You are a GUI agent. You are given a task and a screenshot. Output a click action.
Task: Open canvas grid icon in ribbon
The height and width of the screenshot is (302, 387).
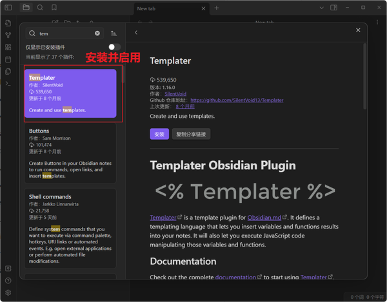click(x=8, y=47)
